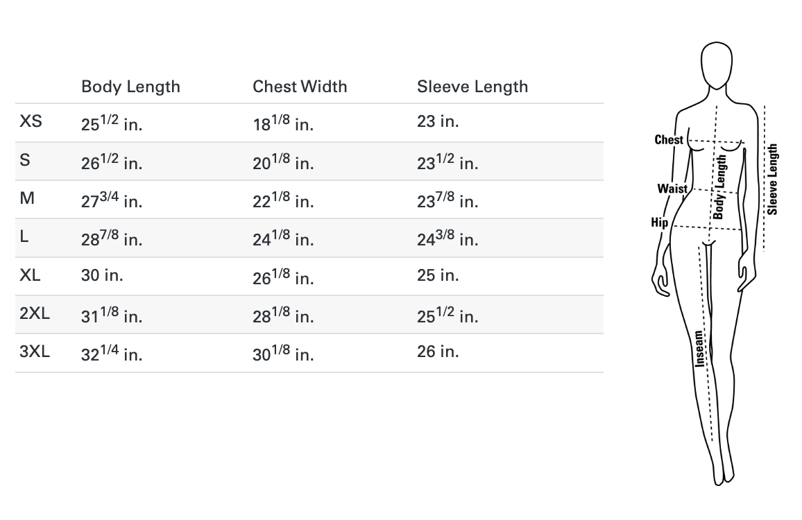This screenshot has height=520, width=802.
Task: Click the Inseam label on the figure
Action: pyautogui.click(x=699, y=347)
